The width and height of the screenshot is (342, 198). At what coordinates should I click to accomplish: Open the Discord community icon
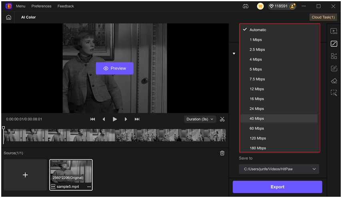246,6
